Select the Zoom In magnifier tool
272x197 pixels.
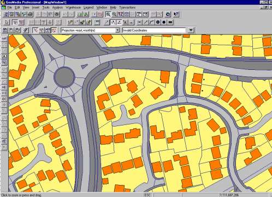(108, 14)
